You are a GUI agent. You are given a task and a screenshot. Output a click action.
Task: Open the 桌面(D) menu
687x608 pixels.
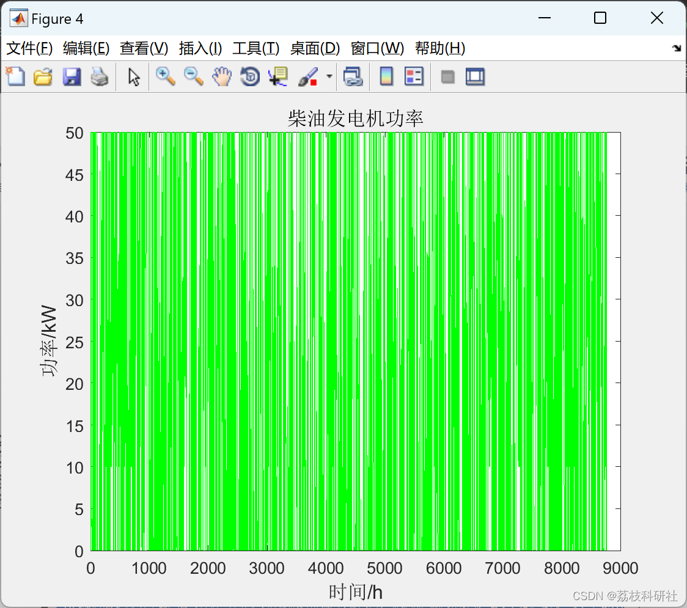click(x=315, y=48)
